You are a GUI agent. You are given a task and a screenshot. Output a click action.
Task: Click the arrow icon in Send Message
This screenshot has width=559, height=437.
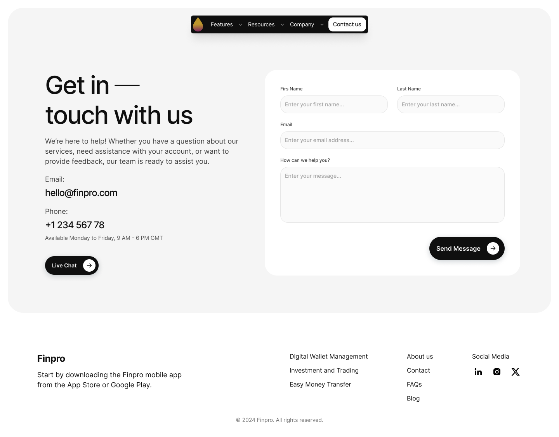click(493, 248)
